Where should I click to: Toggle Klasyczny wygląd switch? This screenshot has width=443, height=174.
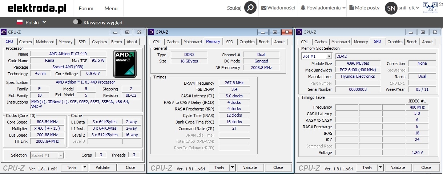[x=77, y=22]
